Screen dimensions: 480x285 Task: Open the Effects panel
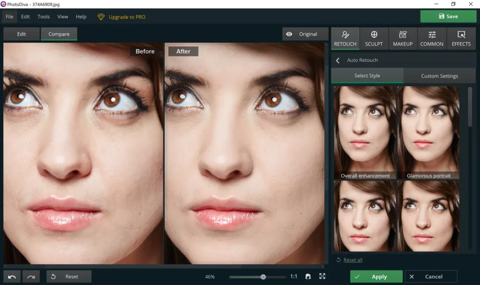[461, 38]
